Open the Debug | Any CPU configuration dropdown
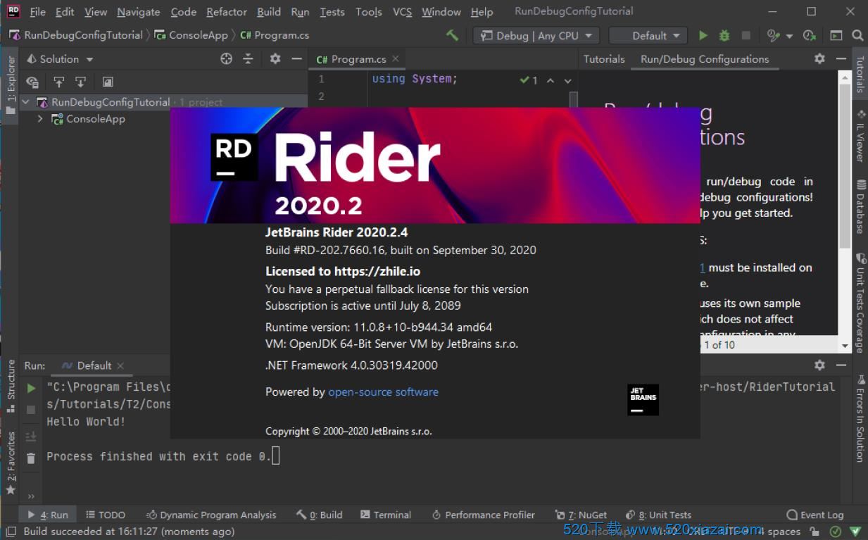Screen dimensions: 868x540 (536, 35)
